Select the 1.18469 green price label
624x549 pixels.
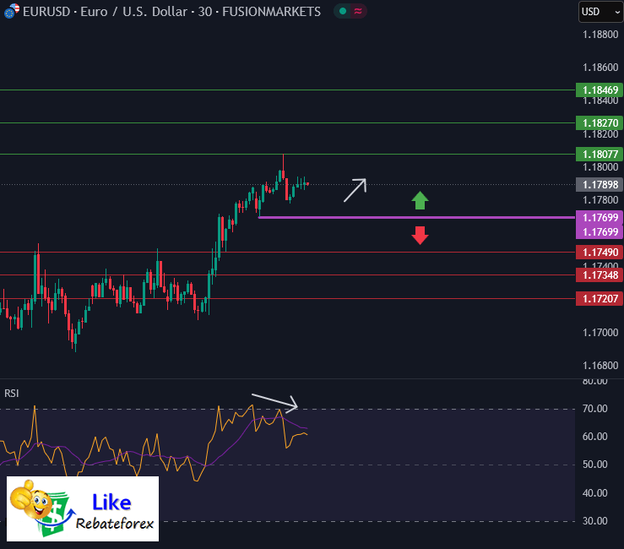tap(600, 90)
